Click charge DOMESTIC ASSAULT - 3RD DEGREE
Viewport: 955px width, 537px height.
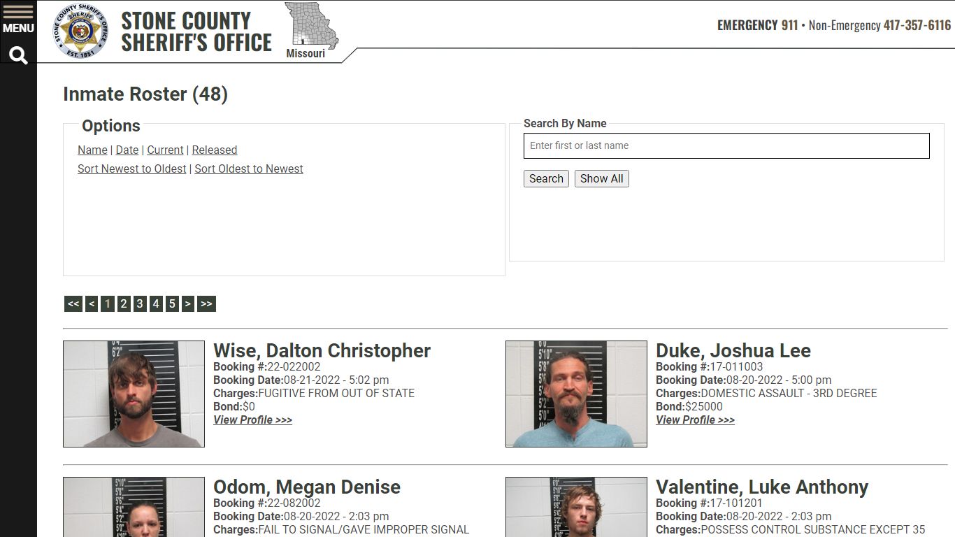pos(789,393)
